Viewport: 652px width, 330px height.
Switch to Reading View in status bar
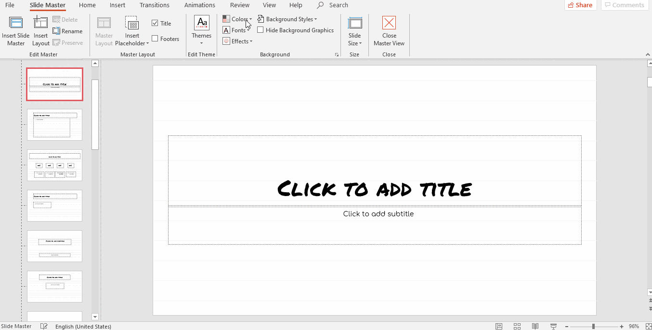pos(535,326)
